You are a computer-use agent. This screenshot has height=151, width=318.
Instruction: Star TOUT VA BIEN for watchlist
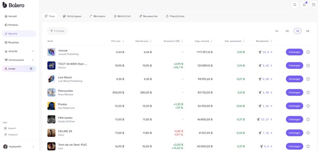(x=308, y=66)
